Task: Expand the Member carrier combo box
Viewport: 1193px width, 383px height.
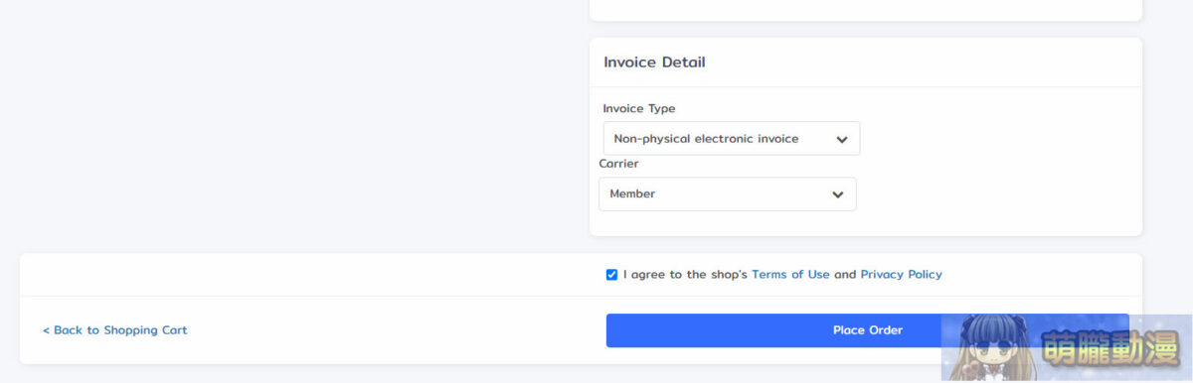Action: [x=728, y=194]
